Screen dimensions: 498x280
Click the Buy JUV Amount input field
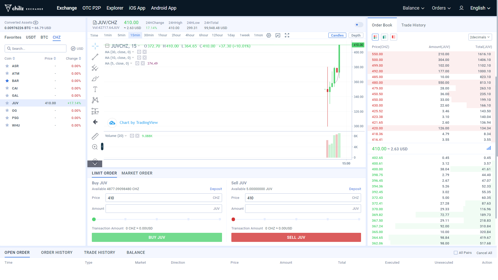[x=164, y=209]
